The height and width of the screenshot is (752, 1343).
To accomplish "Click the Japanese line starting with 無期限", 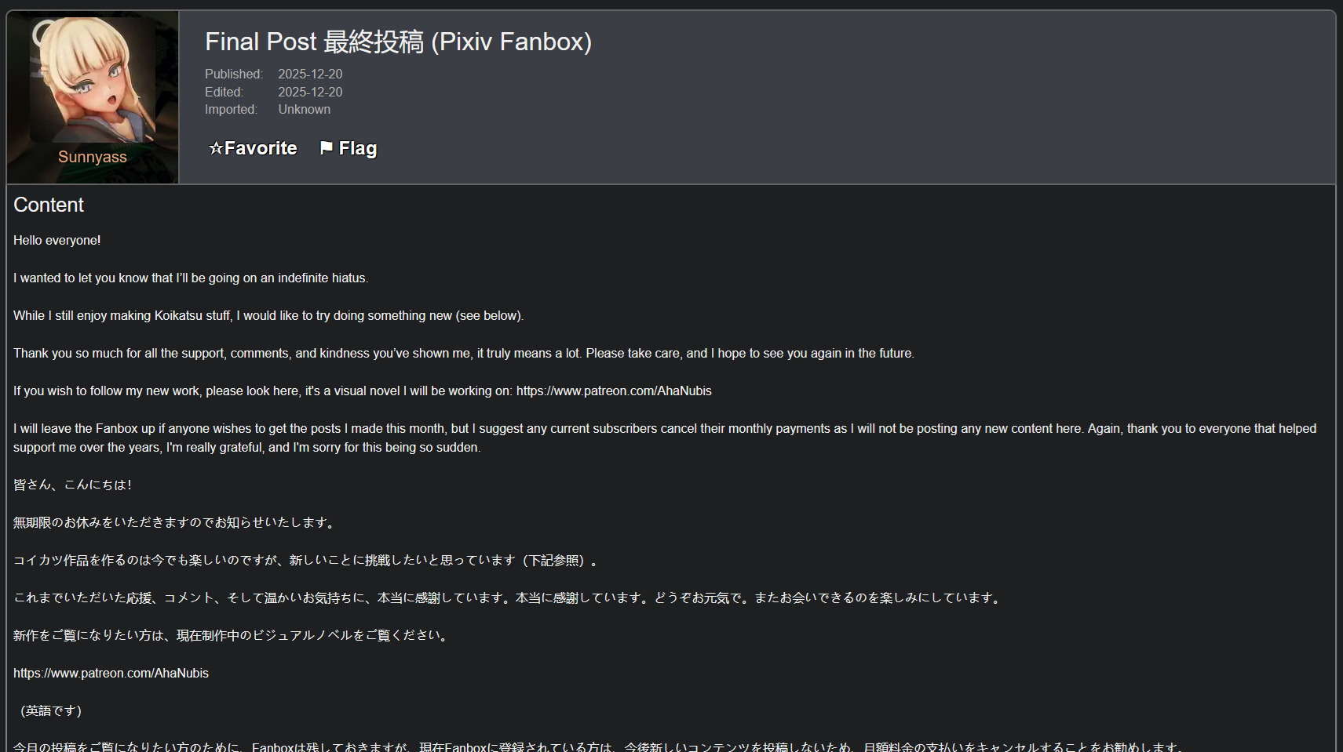I will pyautogui.click(x=175, y=522).
